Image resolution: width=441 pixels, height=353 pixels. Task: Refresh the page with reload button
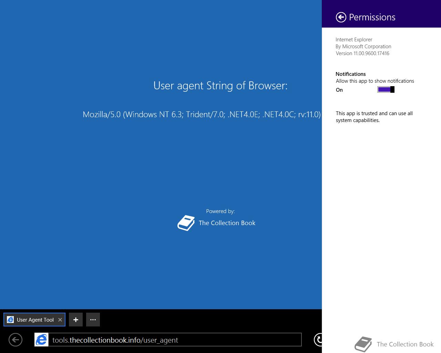click(x=318, y=340)
